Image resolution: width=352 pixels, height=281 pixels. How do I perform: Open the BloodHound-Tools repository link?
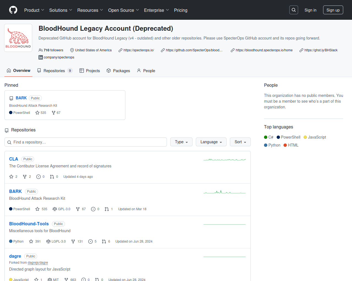(x=29, y=224)
